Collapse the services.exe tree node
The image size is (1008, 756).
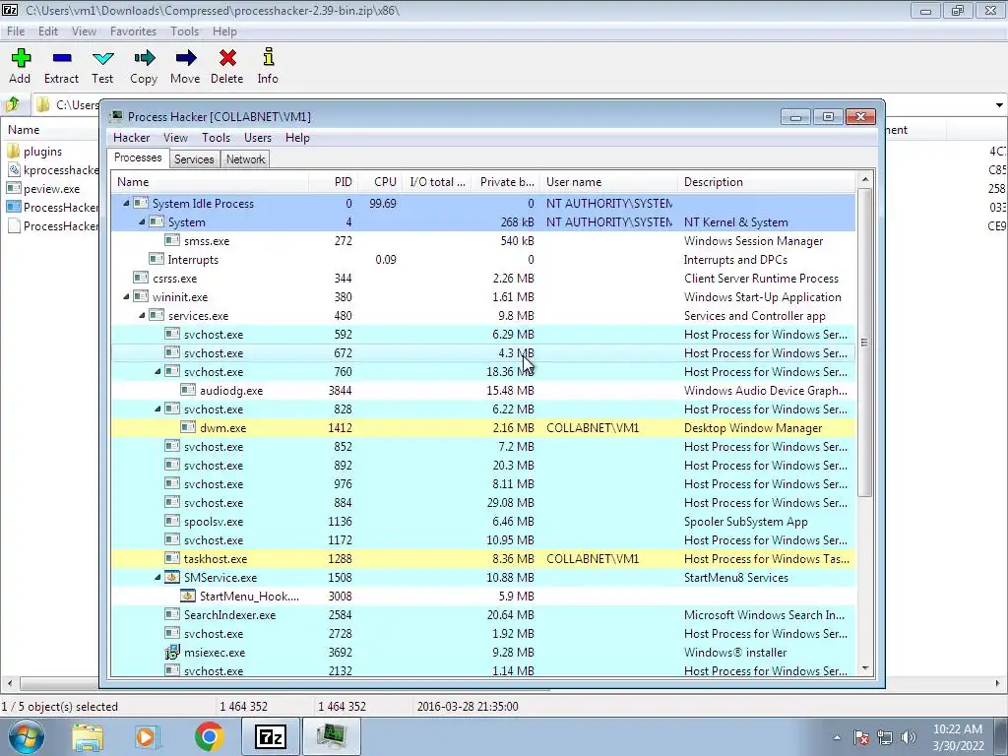[x=142, y=316]
